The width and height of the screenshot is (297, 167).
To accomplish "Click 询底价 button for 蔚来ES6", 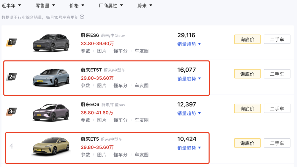I will [247, 39].
